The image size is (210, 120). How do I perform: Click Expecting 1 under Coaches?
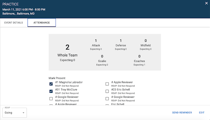139,65
